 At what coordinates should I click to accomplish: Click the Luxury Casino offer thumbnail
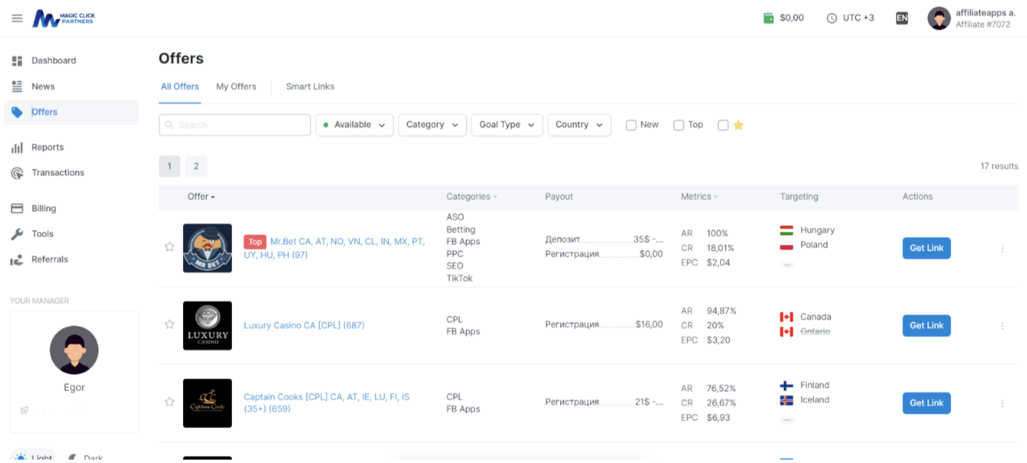[208, 326]
